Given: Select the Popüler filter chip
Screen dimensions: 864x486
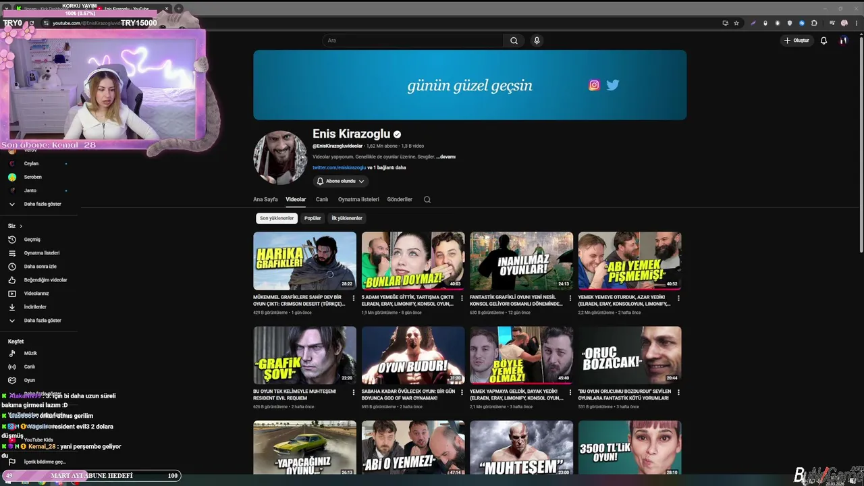Looking at the screenshot, I should click(x=313, y=218).
